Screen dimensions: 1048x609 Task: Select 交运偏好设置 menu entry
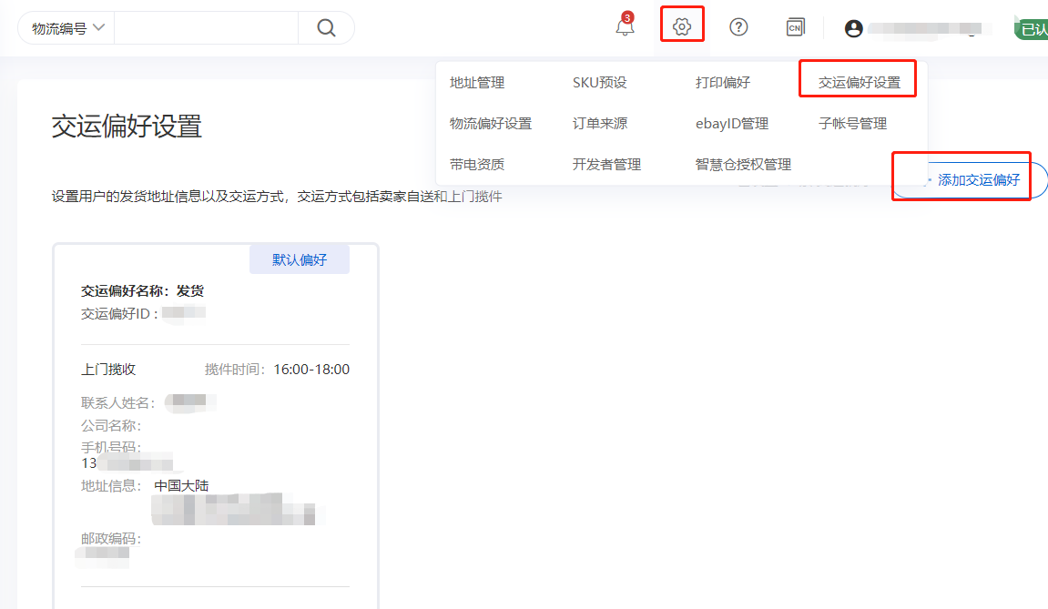pyautogui.click(x=859, y=83)
